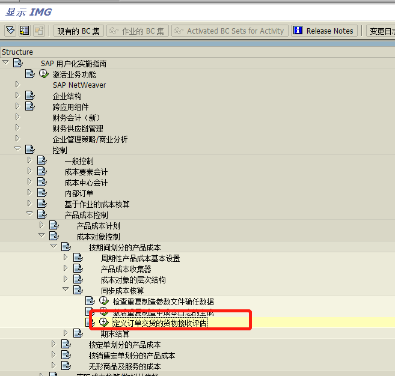Expand the 财务会计（新）node
The height and width of the screenshot is (376, 395).
[17, 117]
